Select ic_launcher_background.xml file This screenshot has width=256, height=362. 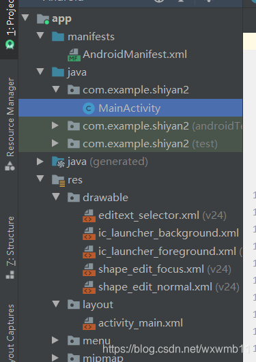[169, 233]
